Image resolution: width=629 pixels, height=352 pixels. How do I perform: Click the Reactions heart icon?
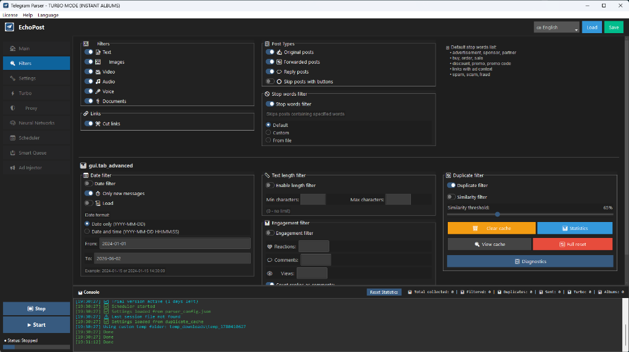pos(270,247)
